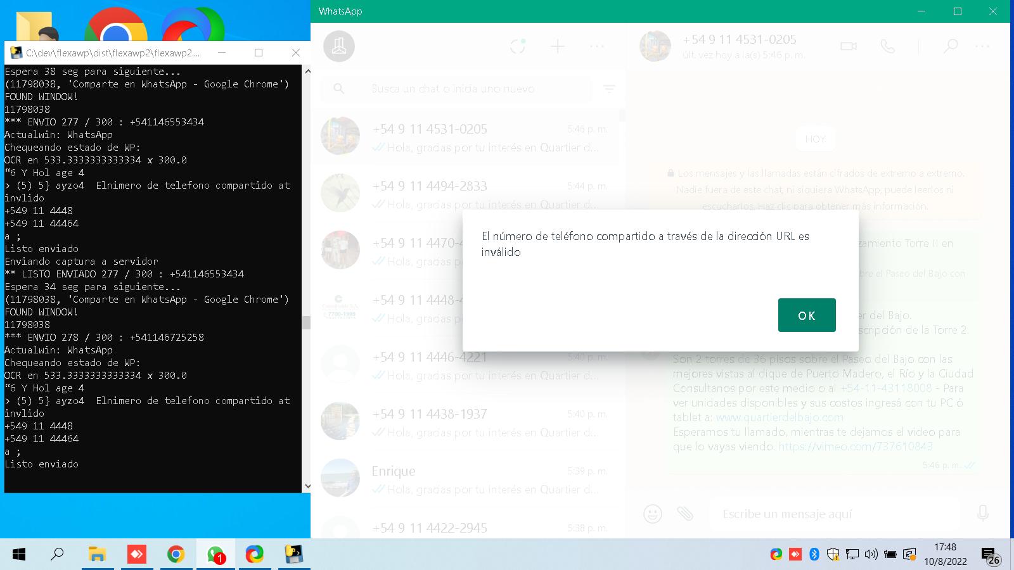Screen dimensions: 1014x570
Task: Open the chat list filter icon
Action: tap(609, 89)
